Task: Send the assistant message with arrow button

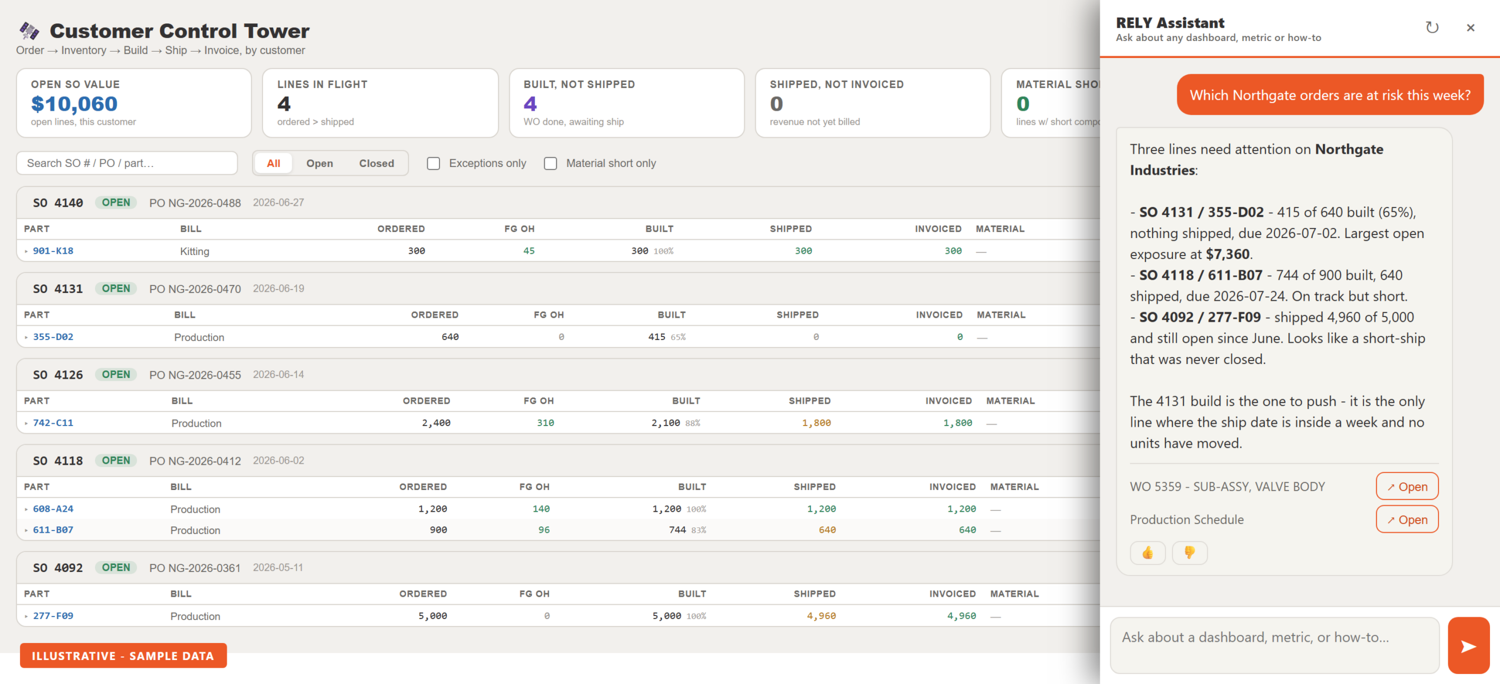Action: (1468, 645)
